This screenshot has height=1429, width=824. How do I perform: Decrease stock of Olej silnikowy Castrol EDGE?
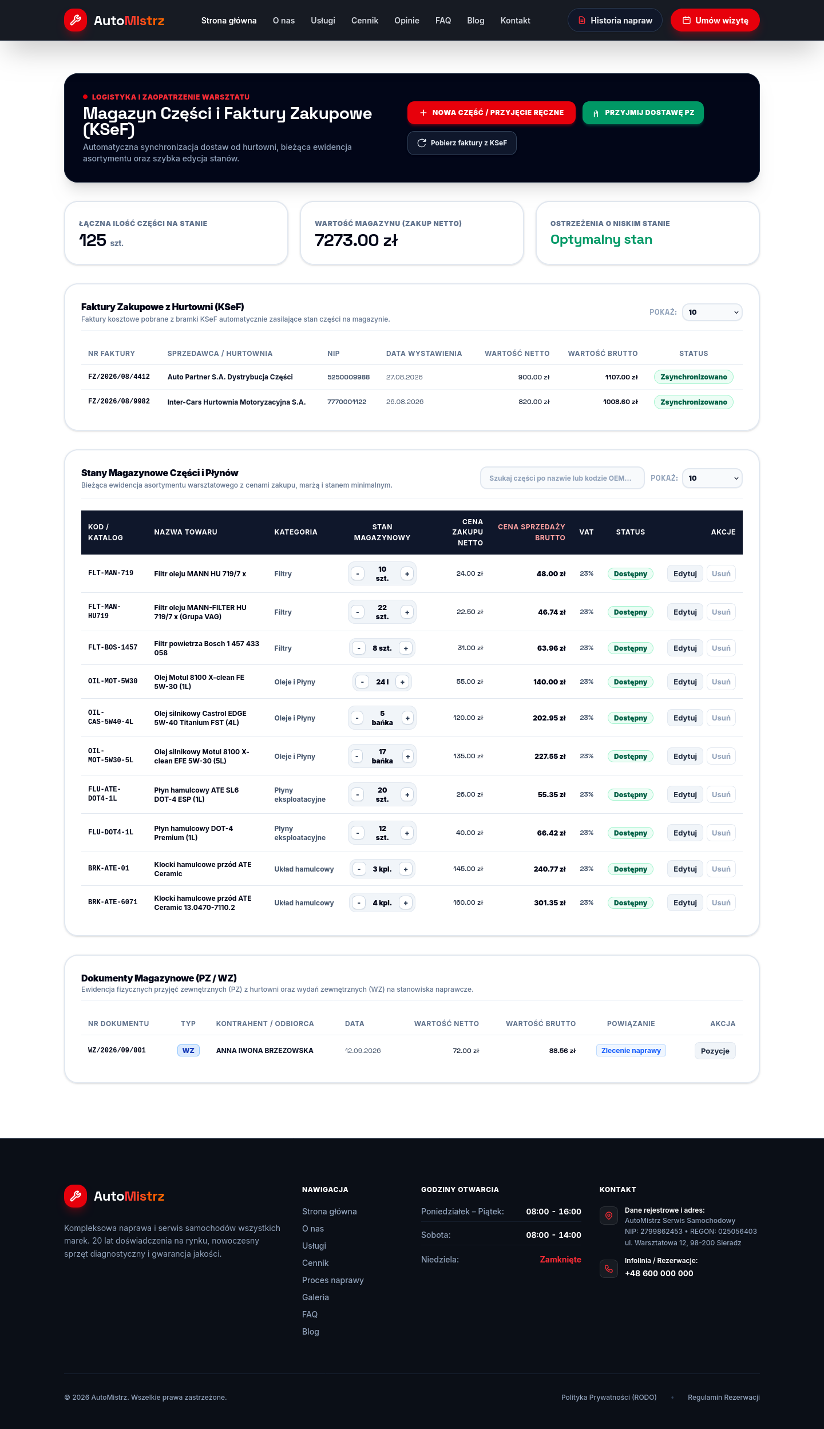tap(358, 718)
